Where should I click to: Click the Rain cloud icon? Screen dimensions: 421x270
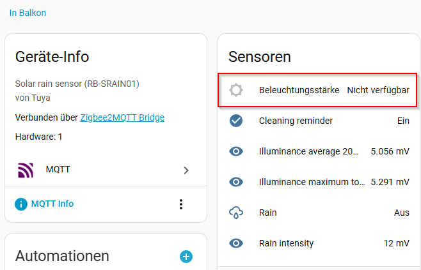tap(236, 213)
